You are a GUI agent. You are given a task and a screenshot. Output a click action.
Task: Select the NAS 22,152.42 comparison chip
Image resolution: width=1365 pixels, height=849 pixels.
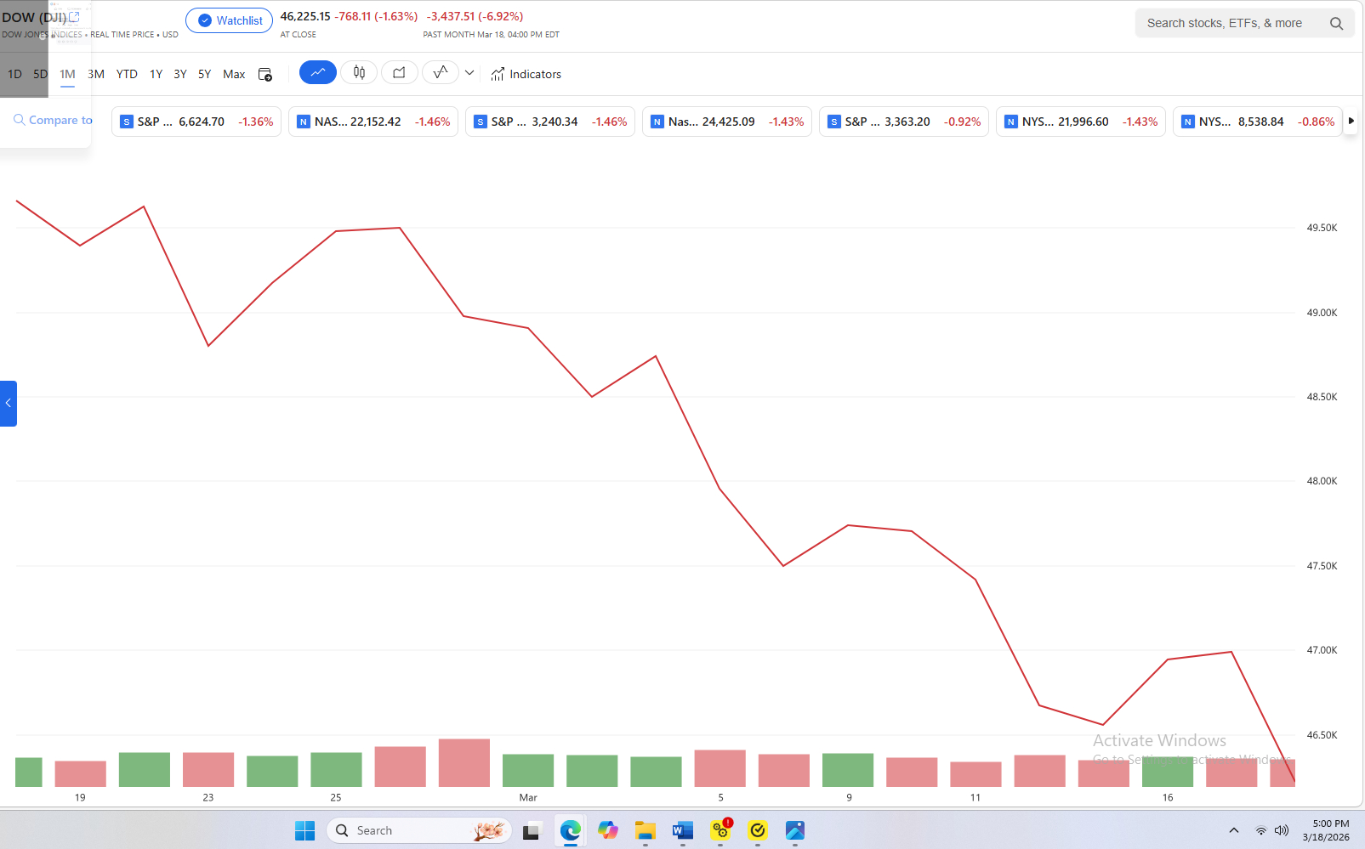[x=373, y=122]
